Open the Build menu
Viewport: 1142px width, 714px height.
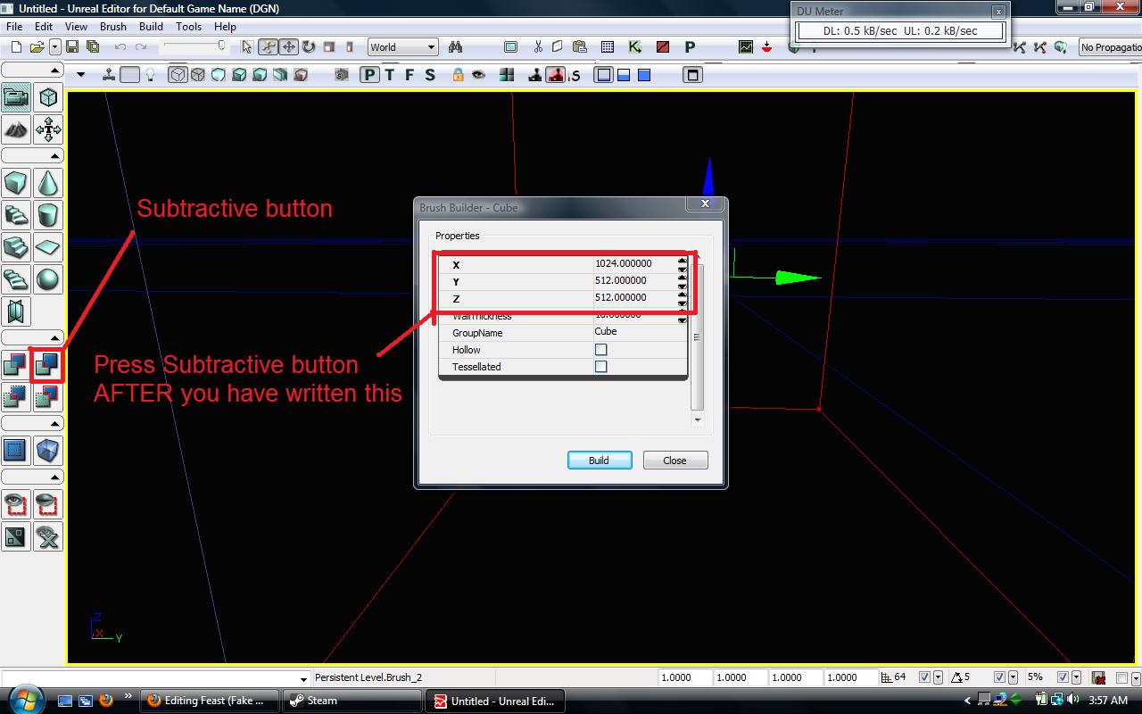tap(151, 27)
